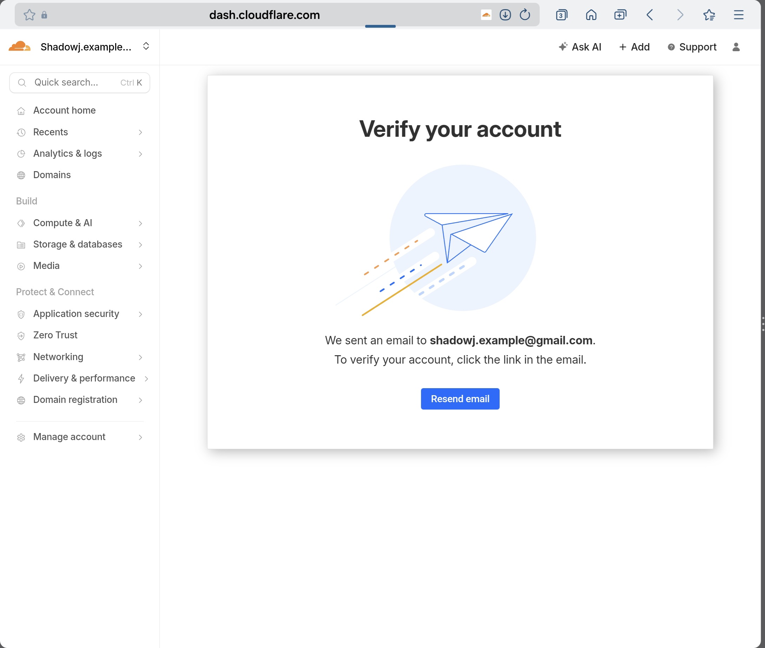Open the user profile icon
The width and height of the screenshot is (765, 648).
tap(736, 47)
